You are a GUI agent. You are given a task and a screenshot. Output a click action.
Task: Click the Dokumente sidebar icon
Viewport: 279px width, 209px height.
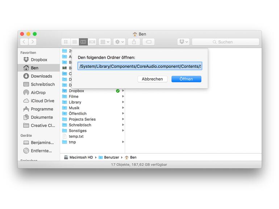26,117
